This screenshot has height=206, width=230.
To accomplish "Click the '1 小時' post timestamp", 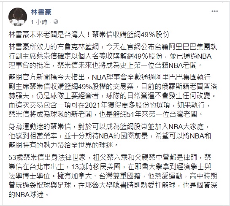I will coord(39,22).
